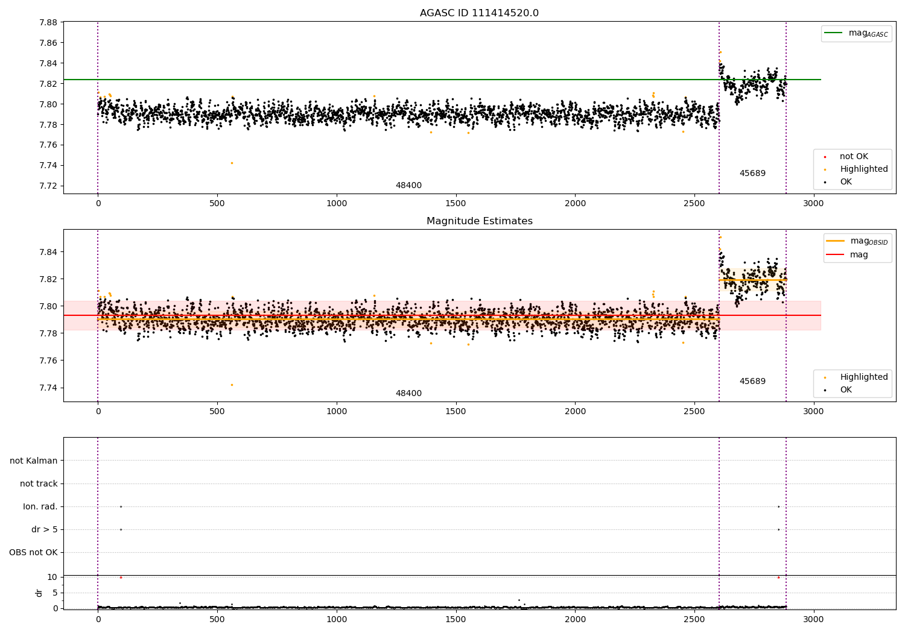Click the green mag AGASC legend line marker
The image size is (905, 633).
tap(833, 33)
